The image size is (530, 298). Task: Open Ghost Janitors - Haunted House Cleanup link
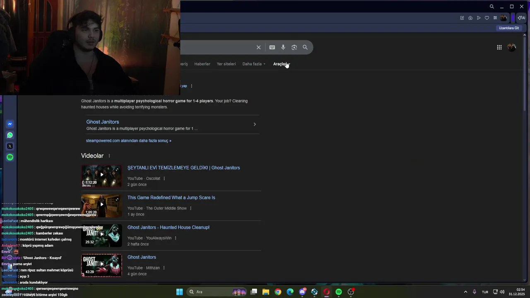(168, 227)
